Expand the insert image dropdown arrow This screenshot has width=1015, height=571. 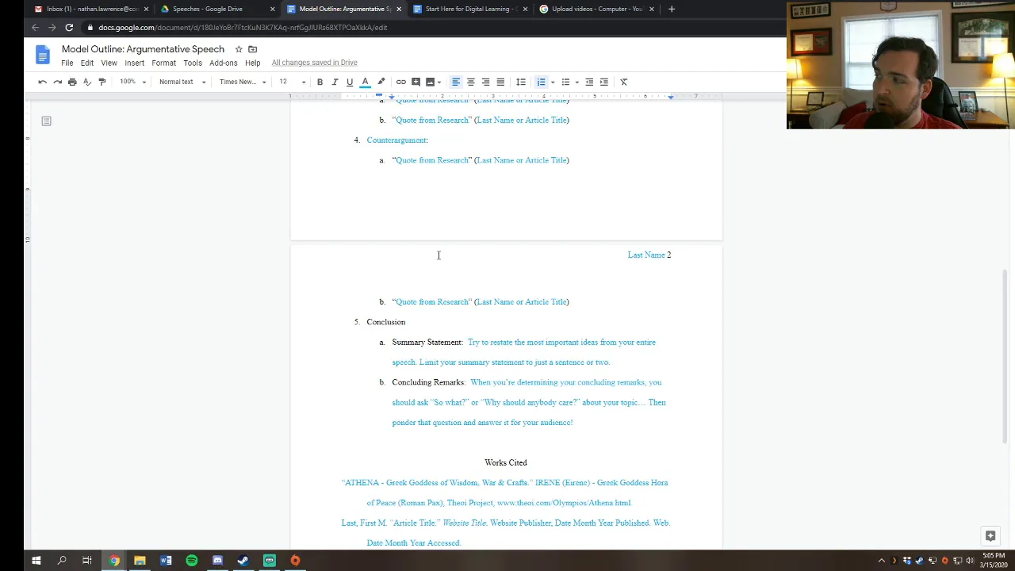(439, 82)
